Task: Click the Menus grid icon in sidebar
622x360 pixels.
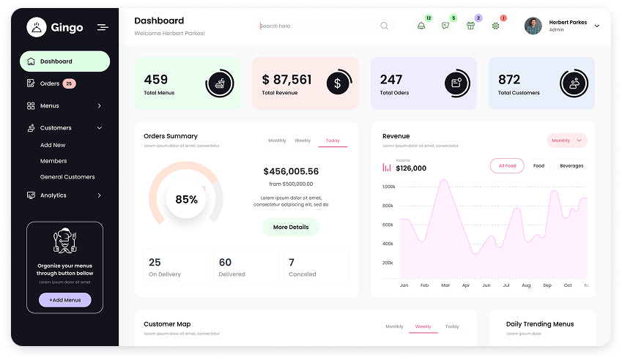Action: tap(31, 106)
